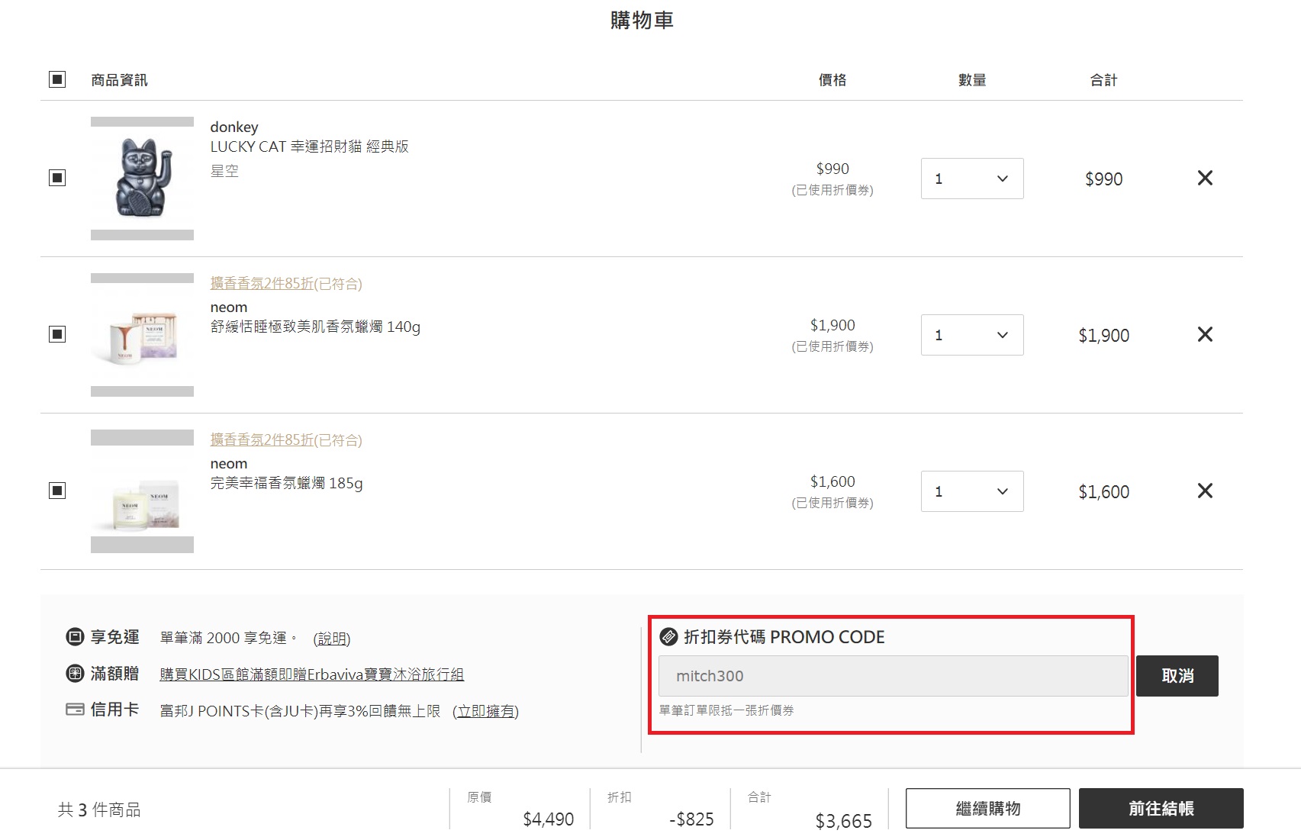Click the free shipping icon
The width and height of the screenshot is (1301, 840).
(75, 636)
